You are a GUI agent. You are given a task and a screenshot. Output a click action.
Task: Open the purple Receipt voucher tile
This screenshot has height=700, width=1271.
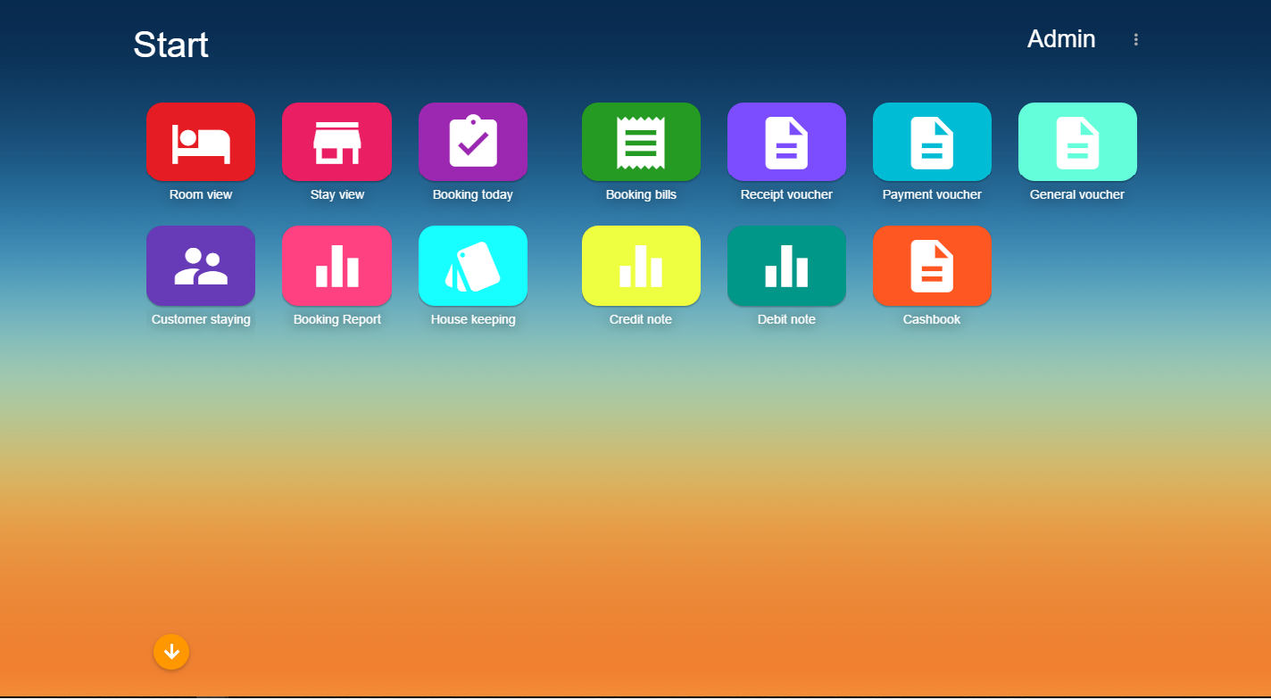click(786, 143)
